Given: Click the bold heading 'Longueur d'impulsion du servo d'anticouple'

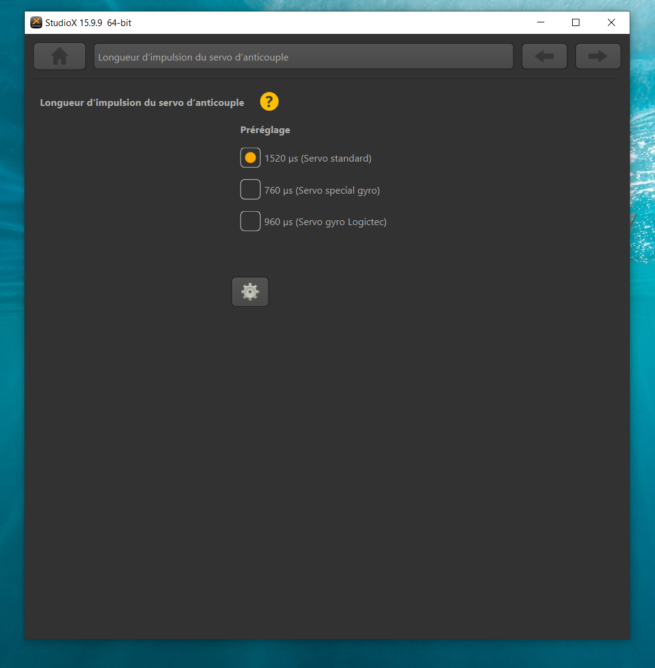Looking at the screenshot, I should tap(142, 103).
